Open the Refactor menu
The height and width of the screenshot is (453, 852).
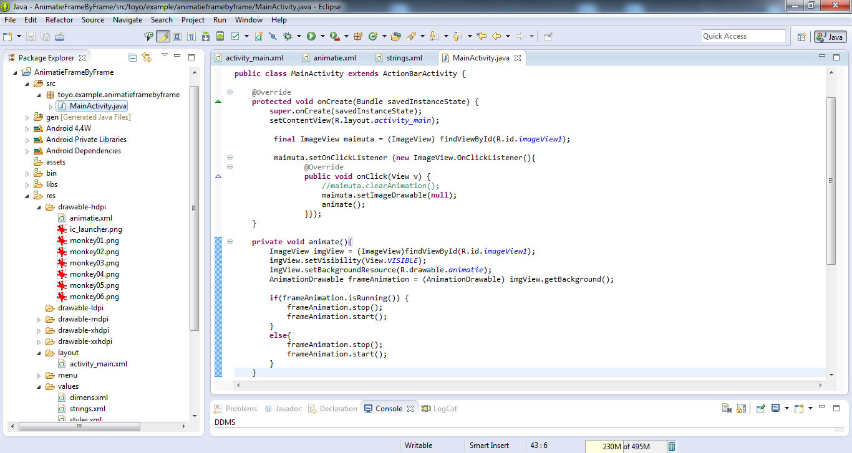click(59, 19)
